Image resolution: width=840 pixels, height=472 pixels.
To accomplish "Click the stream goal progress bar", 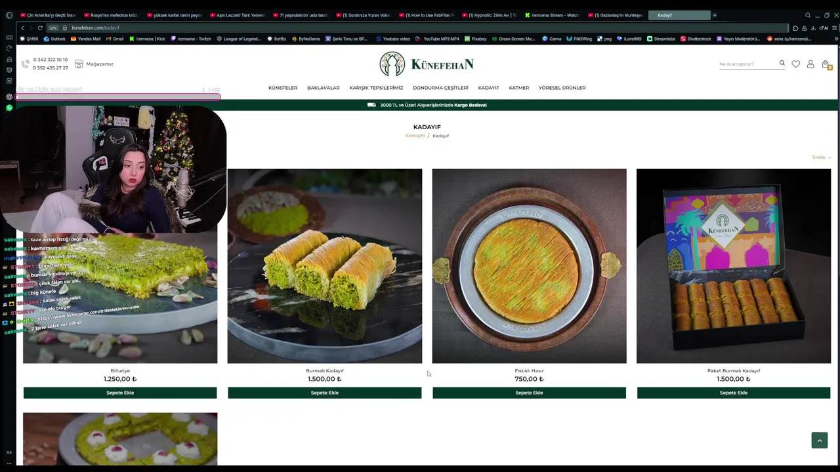I will coord(118,97).
